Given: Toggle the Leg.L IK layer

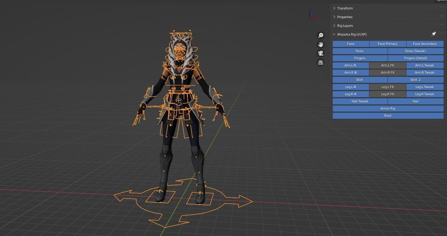Looking at the screenshot, I should click(x=350, y=87).
